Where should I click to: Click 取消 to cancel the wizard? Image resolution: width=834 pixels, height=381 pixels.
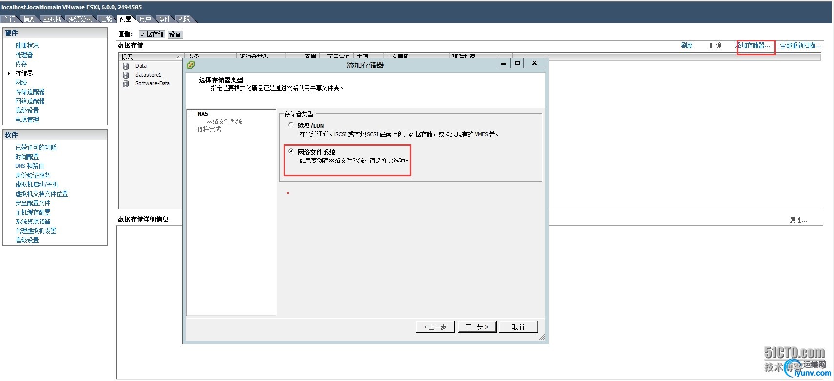(518, 327)
